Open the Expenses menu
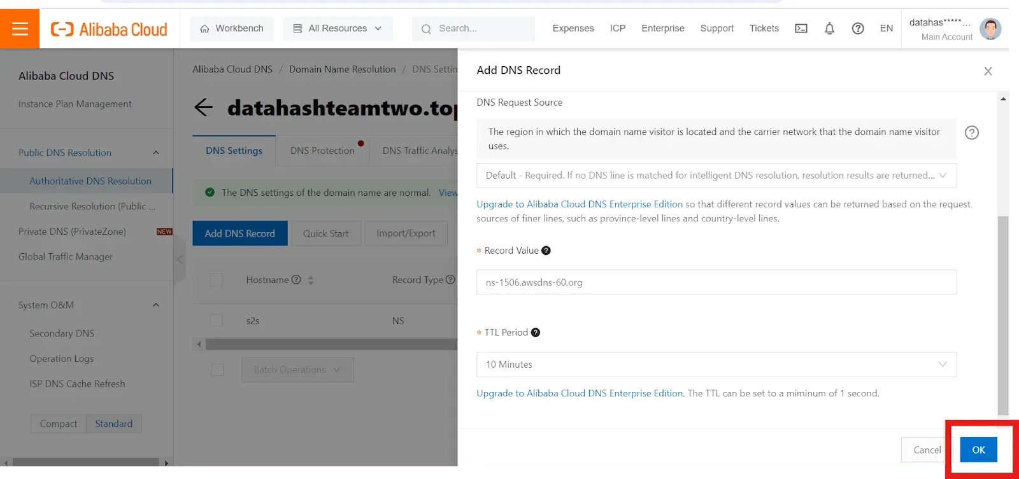 573,29
